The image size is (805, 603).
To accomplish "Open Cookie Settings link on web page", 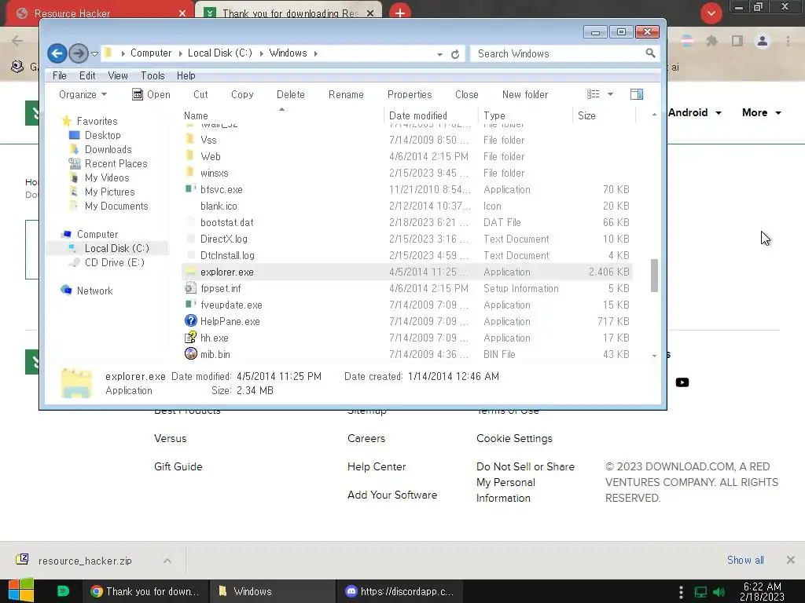I will click(x=514, y=438).
